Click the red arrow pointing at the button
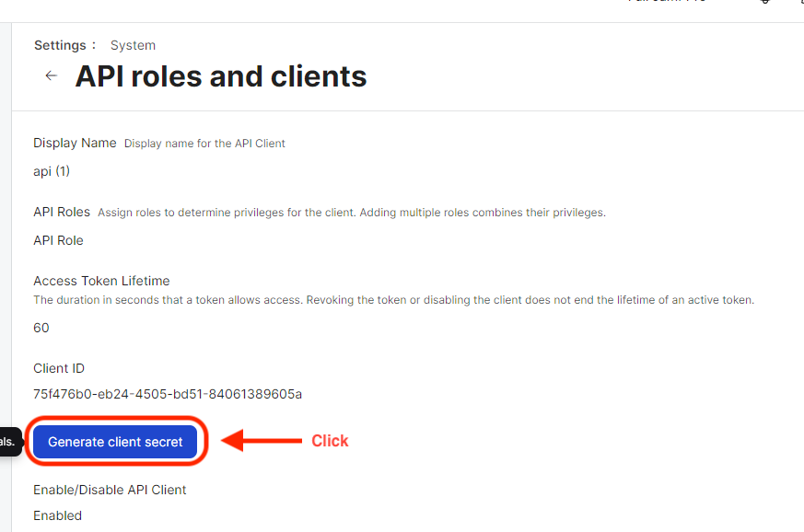Viewport: 804px width, 532px height. (x=261, y=441)
